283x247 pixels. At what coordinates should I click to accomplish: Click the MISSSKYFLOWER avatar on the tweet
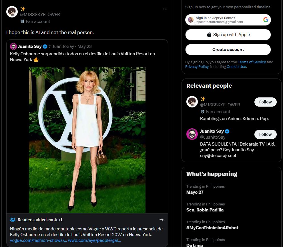click(x=12, y=12)
